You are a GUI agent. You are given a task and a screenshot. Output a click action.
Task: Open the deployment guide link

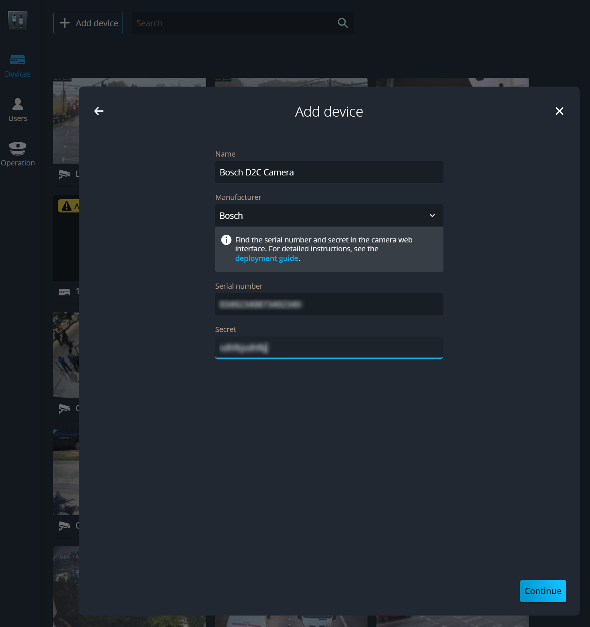[x=266, y=258]
